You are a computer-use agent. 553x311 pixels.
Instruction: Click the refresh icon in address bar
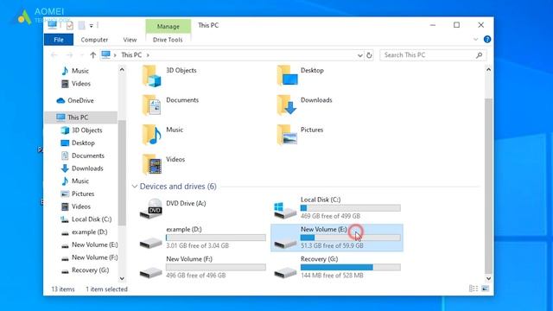369,55
